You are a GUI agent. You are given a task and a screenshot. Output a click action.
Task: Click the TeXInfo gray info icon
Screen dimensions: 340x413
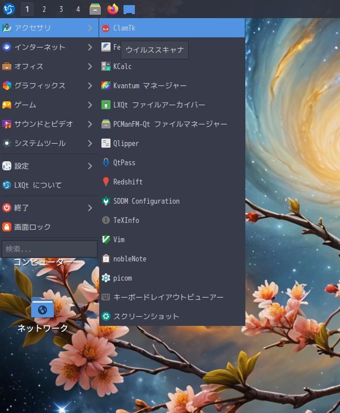tap(106, 220)
